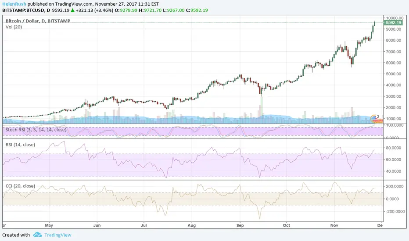Click the +321.13 (+3.46%) change value

coord(94,11)
